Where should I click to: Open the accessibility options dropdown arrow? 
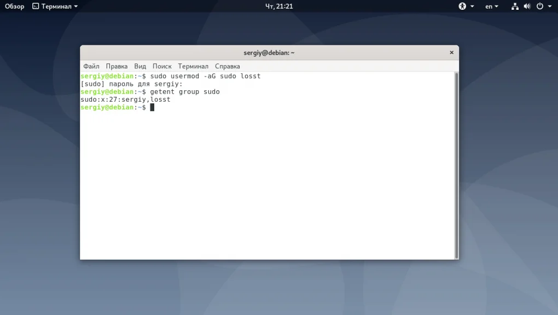(x=471, y=6)
